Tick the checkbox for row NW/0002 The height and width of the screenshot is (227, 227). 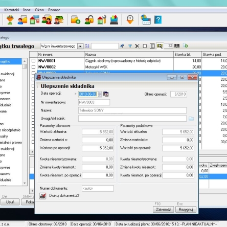tap(34, 67)
